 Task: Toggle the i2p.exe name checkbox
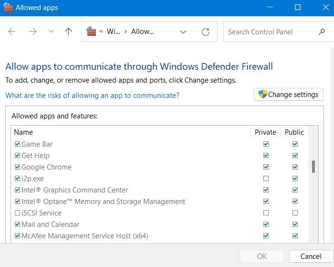18,178
